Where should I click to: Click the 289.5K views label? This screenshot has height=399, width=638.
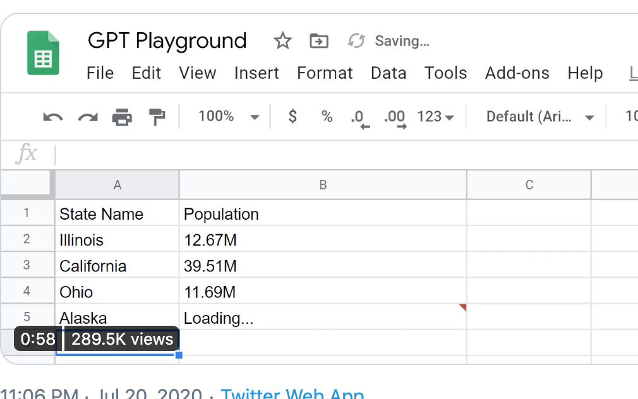(122, 339)
